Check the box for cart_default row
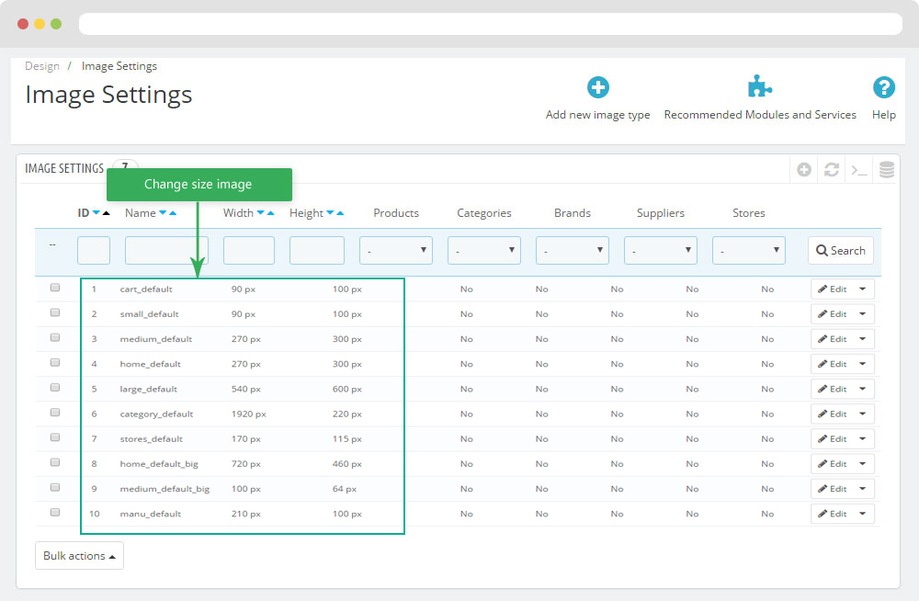The image size is (919, 601). [x=55, y=289]
